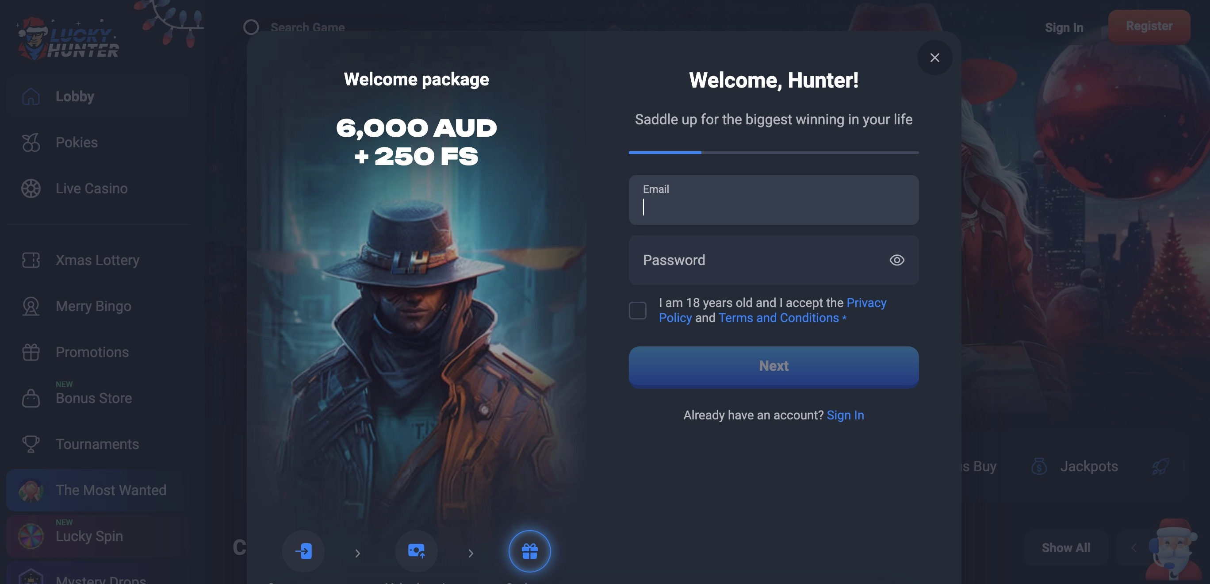1210x584 pixels.
Task: Open the Terms and Conditions link
Action: pyautogui.click(x=778, y=318)
